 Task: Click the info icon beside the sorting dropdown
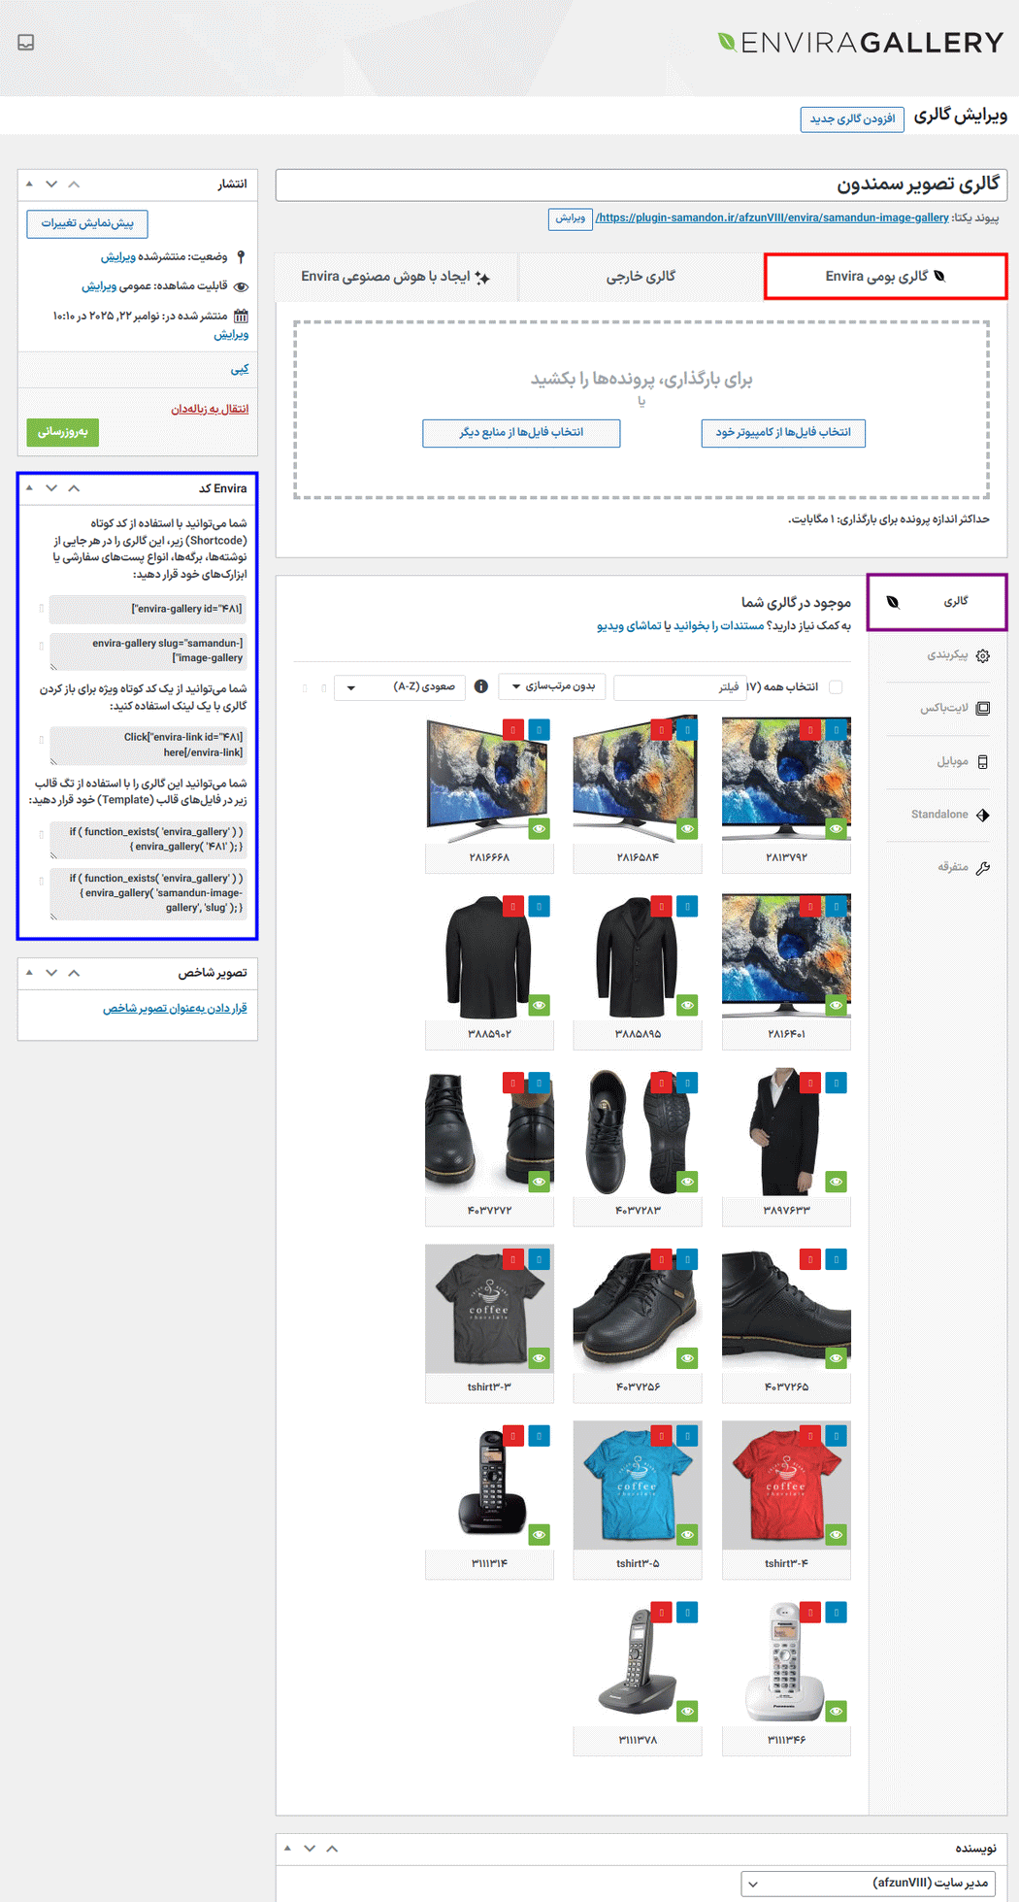coord(481,686)
